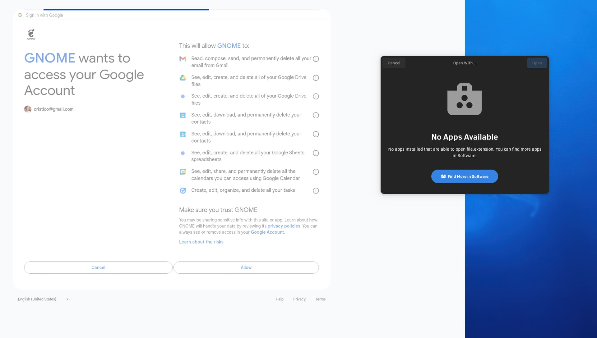Open the English (United States) language dropdown

click(x=44, y=299)
